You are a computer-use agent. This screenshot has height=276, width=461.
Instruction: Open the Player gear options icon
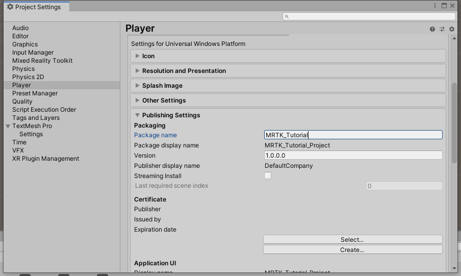(452, 29)
